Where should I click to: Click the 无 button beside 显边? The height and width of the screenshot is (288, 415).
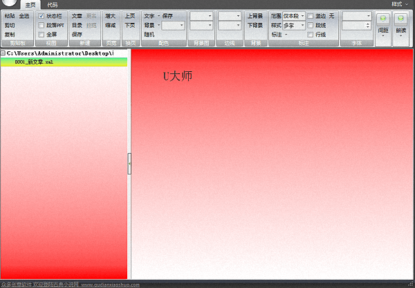[331, 16]
